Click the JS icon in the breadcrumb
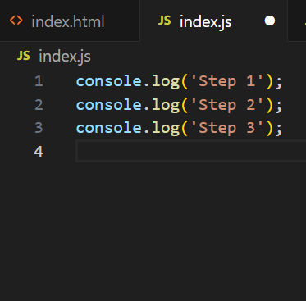306x301 pixels. click(x=24, y=56)
